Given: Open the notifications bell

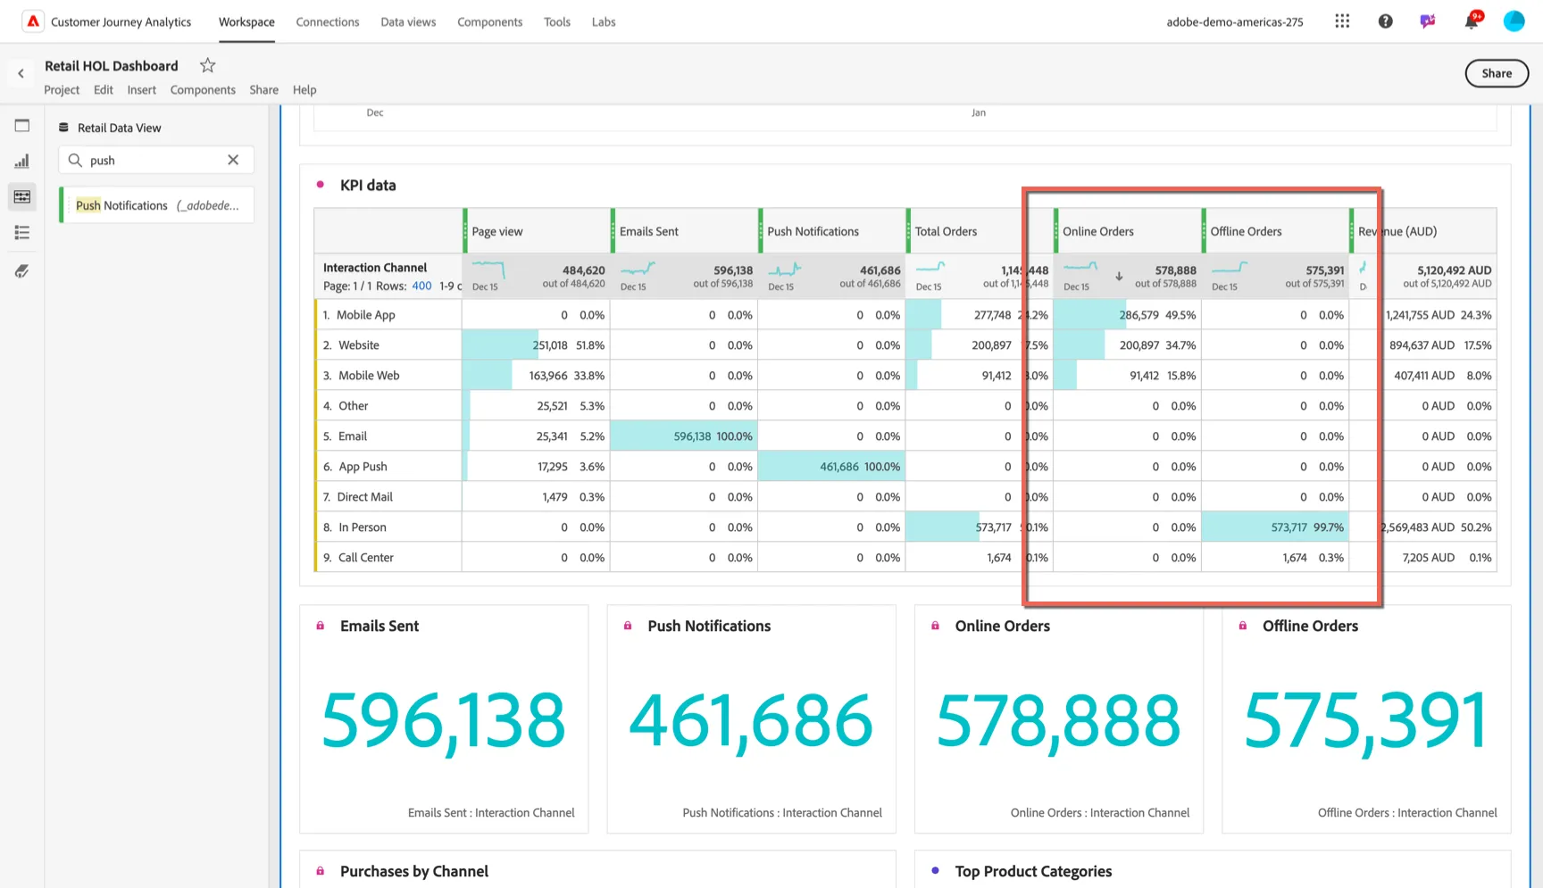Looking at the screenshot, I should [x=1472, y=21].
